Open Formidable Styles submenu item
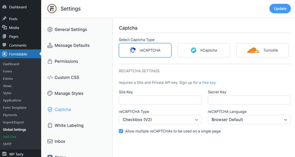 click(7, 93)
